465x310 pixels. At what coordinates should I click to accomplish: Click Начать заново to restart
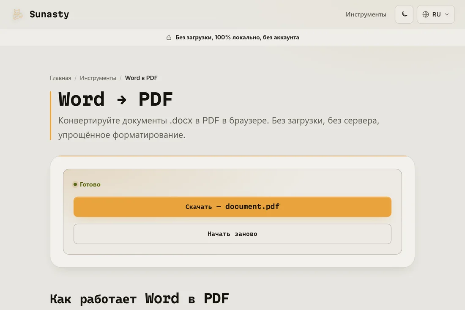(x=232, y=234)
